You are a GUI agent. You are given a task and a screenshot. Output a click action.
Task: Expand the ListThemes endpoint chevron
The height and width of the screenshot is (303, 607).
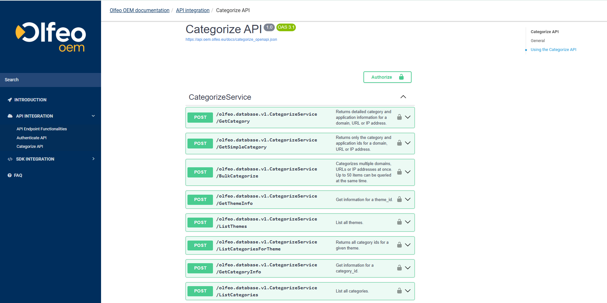click(x=408, y=222)
